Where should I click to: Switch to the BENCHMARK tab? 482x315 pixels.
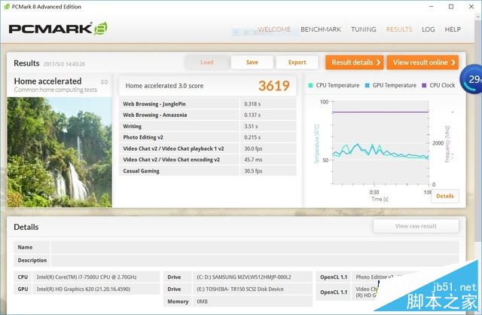(321, 29)
